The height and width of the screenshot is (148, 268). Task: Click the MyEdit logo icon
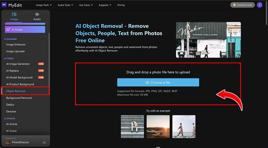4,5
